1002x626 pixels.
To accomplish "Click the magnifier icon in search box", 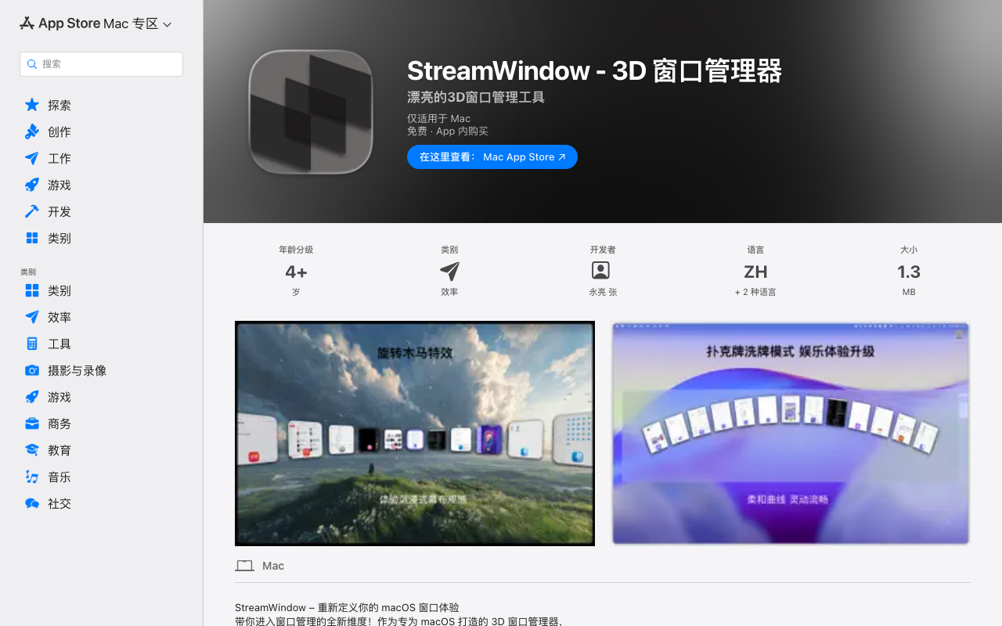I will 32,64.
